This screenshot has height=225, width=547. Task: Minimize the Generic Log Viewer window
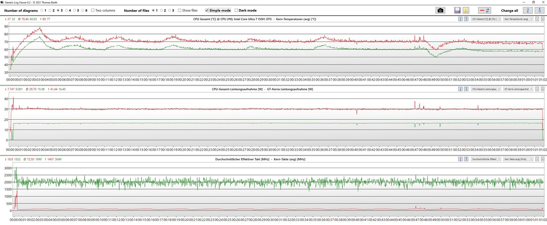coord(524,2)
